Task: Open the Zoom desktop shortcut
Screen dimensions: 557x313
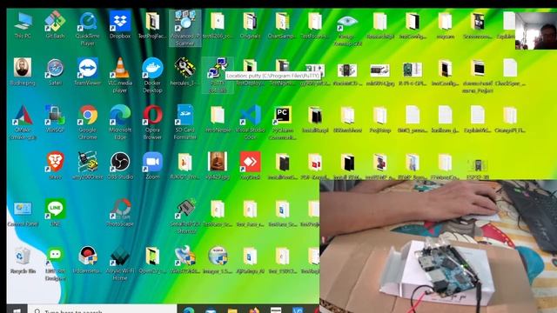Action: tap(152, 166)
